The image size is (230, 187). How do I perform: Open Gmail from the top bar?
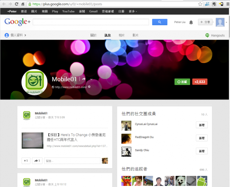click(93, 11)
